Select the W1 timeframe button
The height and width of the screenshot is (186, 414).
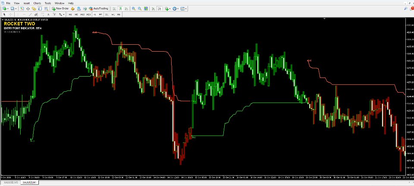click(x=113, y=15)
